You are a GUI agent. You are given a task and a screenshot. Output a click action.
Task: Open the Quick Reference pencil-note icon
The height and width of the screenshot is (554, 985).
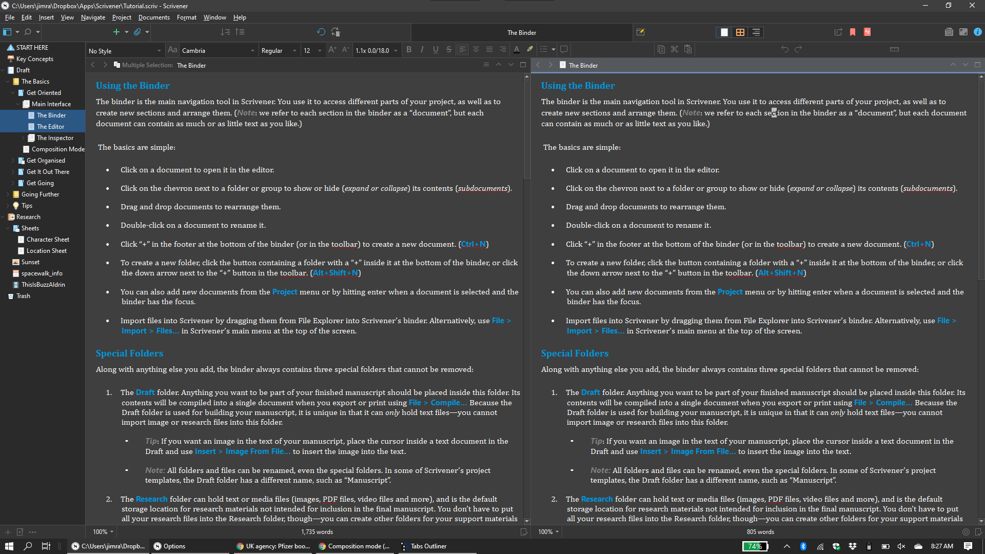(640, 32)
